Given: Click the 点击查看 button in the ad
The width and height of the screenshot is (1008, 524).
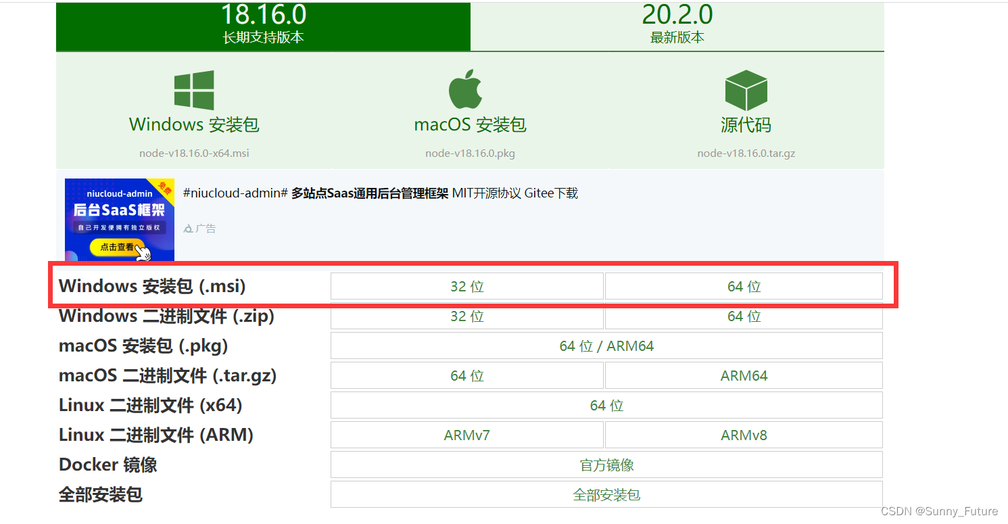Looking at the screenshot, I should tap(118, 247).
